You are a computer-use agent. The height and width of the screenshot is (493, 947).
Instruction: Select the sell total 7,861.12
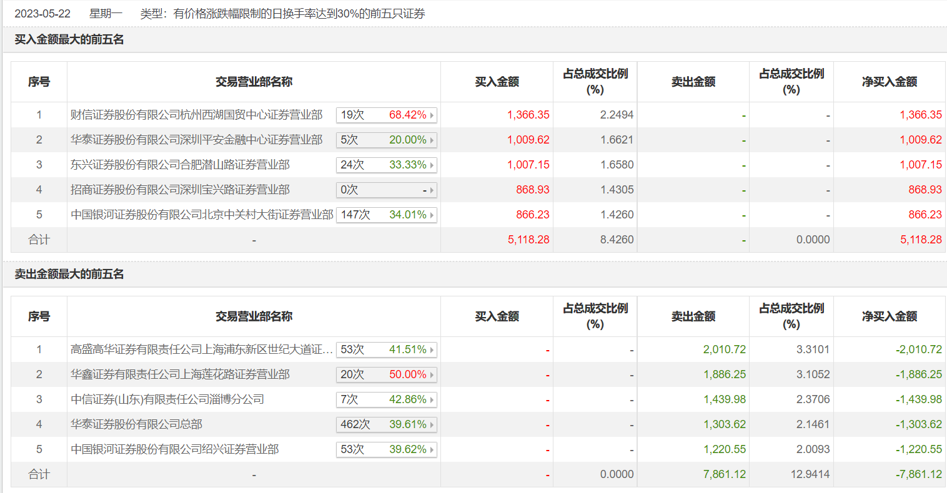pyautogui.click(x=725, y=474)
